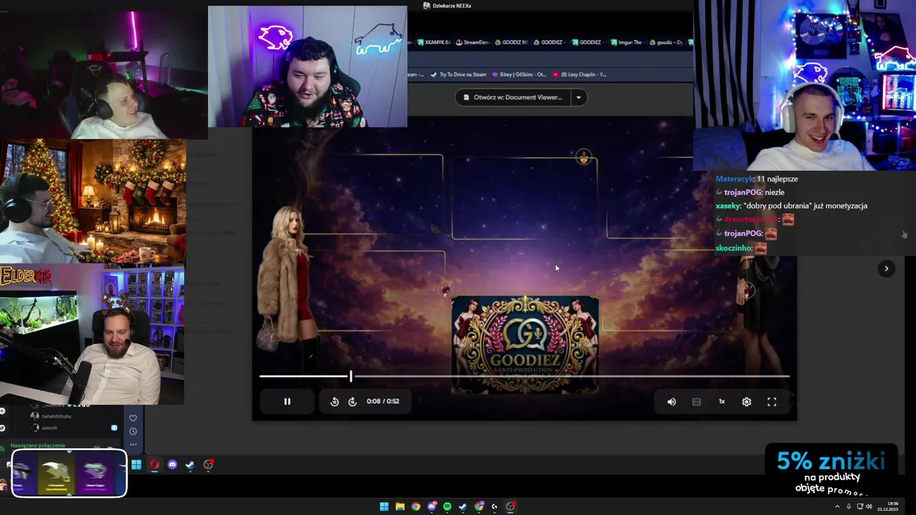Click chat username 'skoczinho'
916x515 pixels.
(x=734, y=248)
